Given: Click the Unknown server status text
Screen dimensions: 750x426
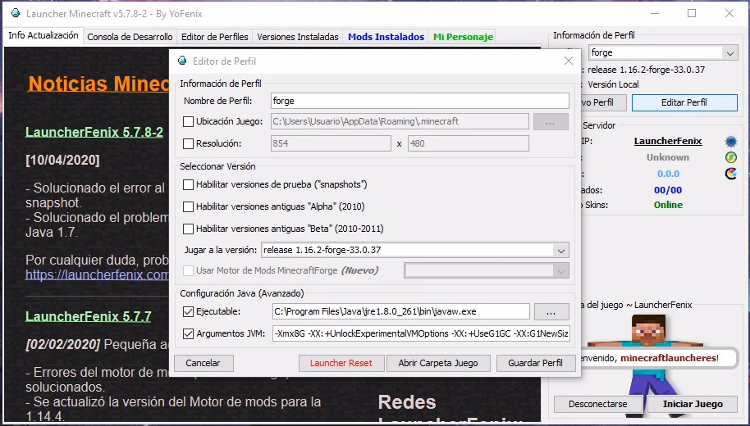Looking at the screenshot, I should click(x=668, y=157).
